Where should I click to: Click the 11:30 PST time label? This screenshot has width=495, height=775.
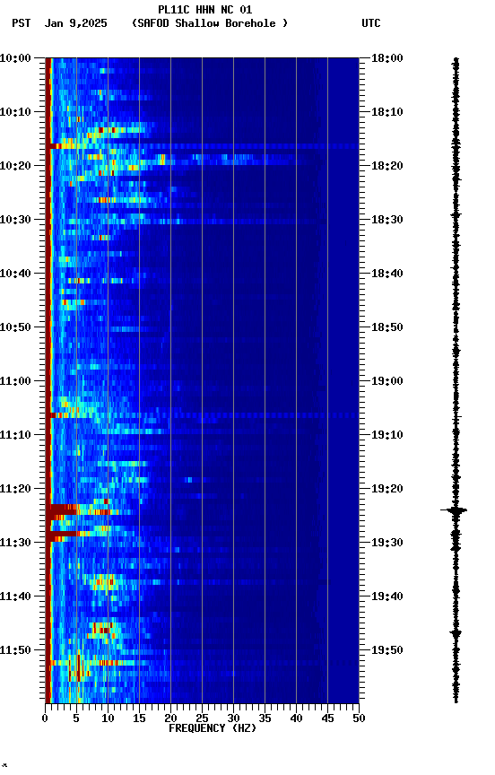[15, 543]
